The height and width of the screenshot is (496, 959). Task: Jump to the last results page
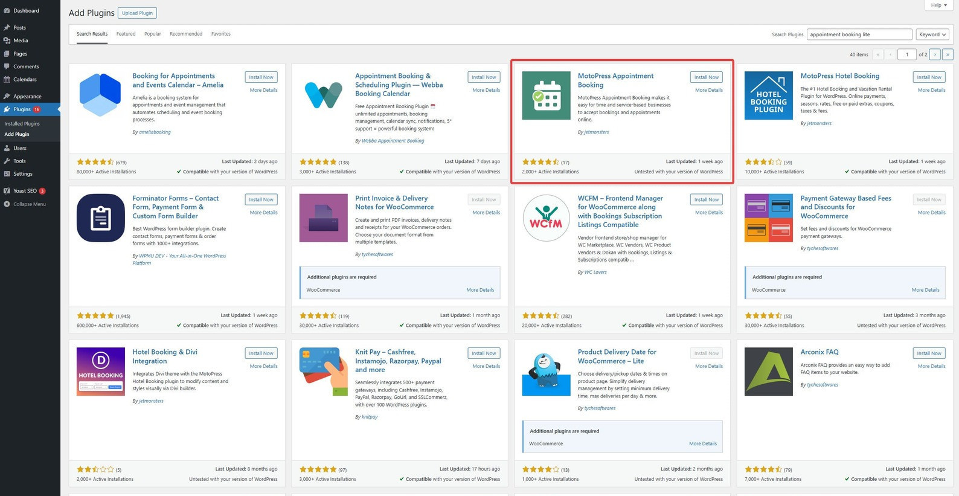948,54
